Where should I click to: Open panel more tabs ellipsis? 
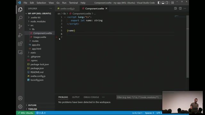click(103, 97)
